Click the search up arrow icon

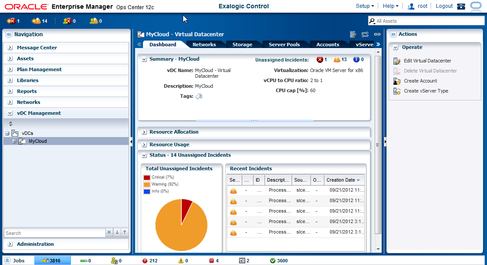[x=125, y=232]
